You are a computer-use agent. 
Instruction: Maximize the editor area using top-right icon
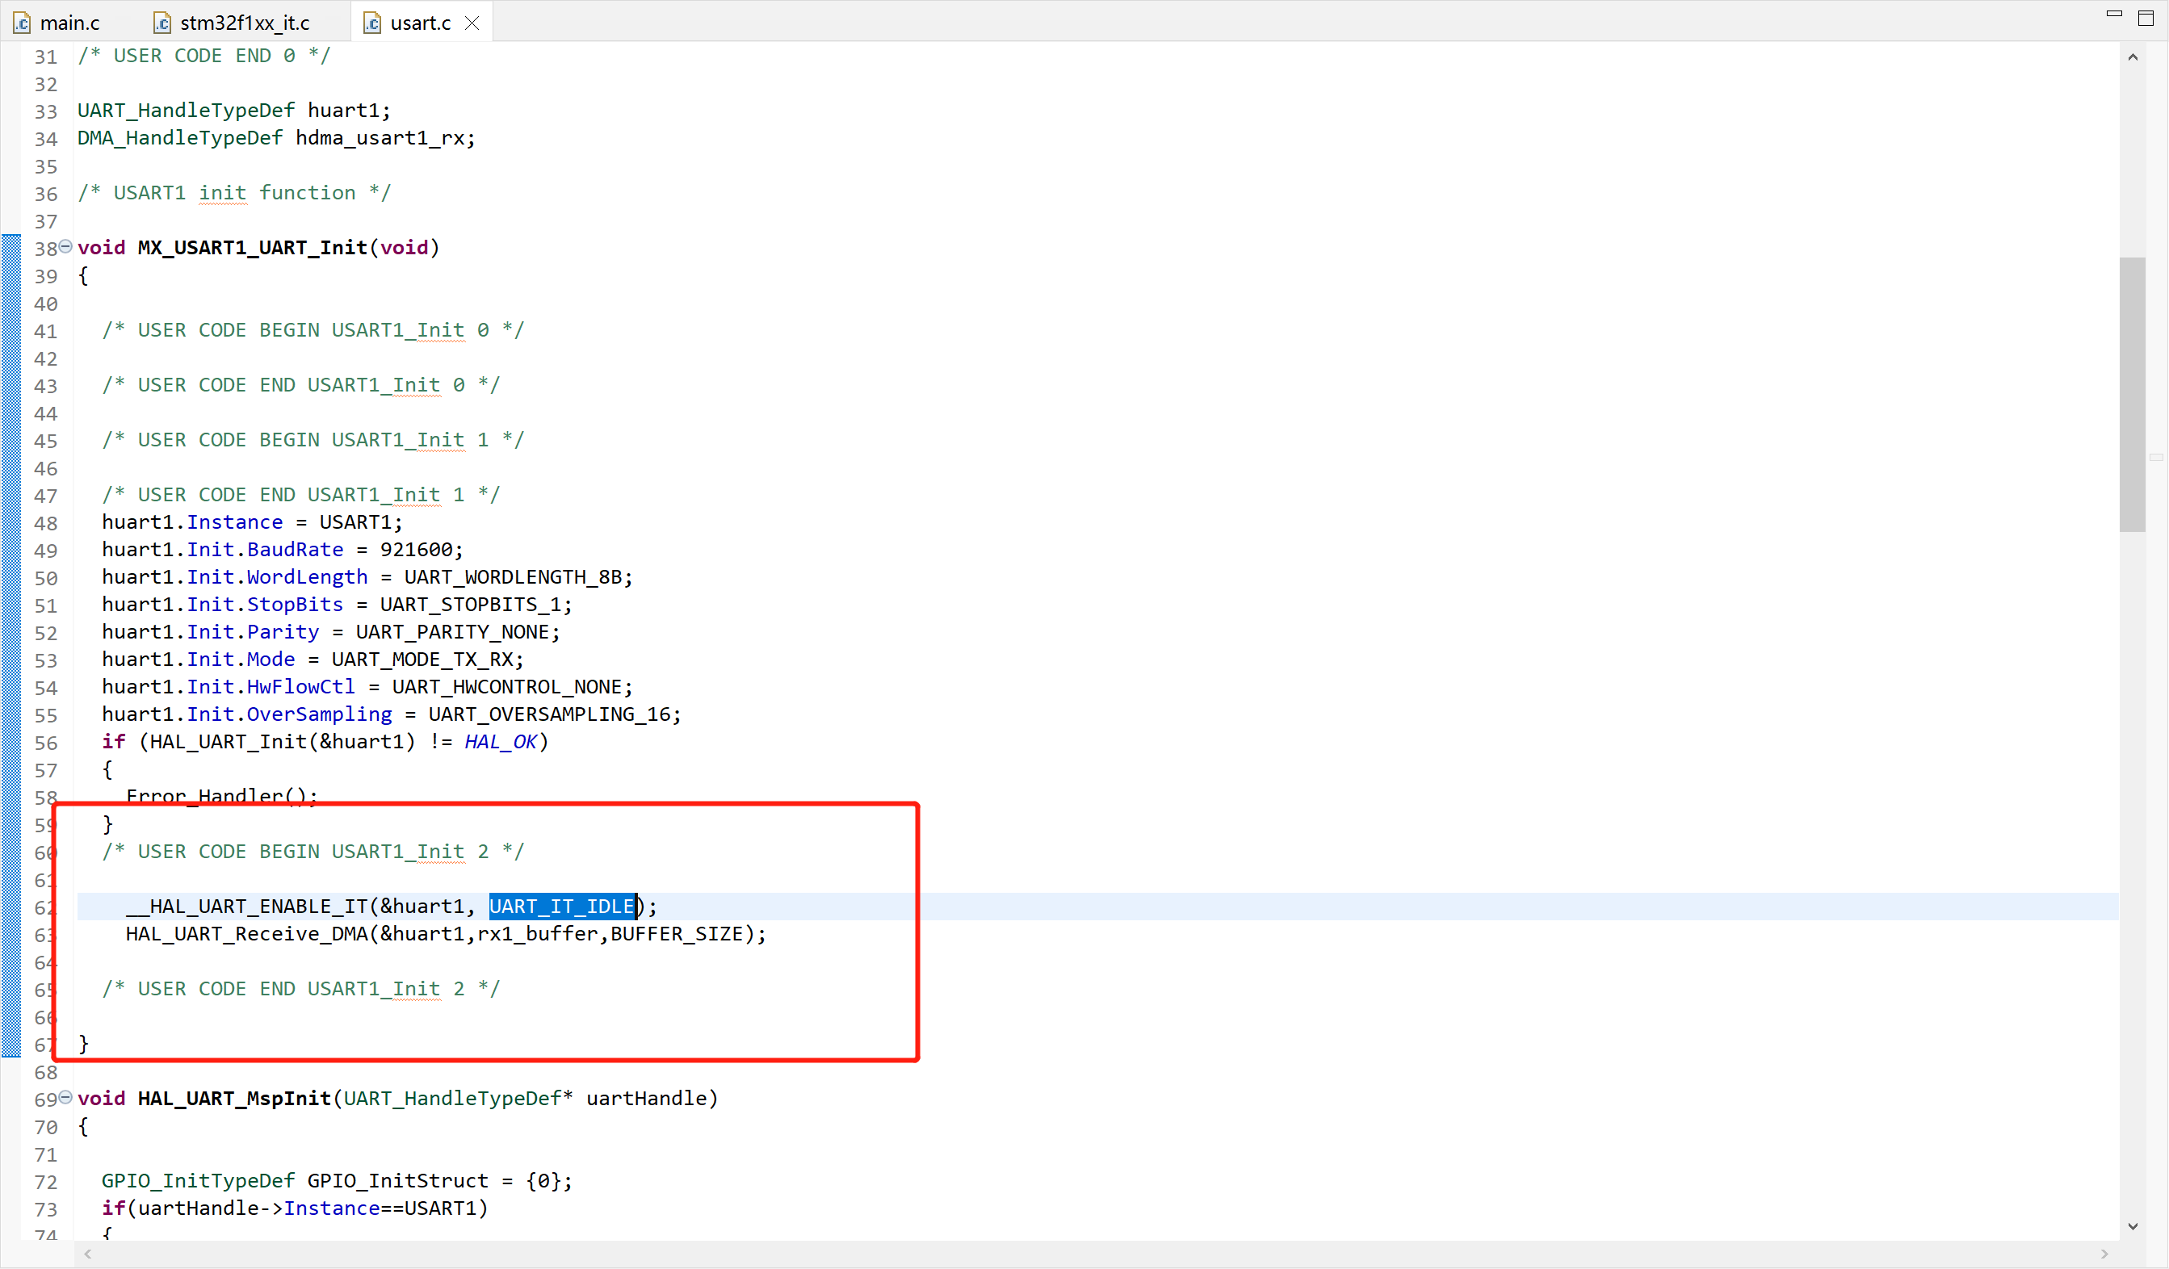[x=2145, y=18]
